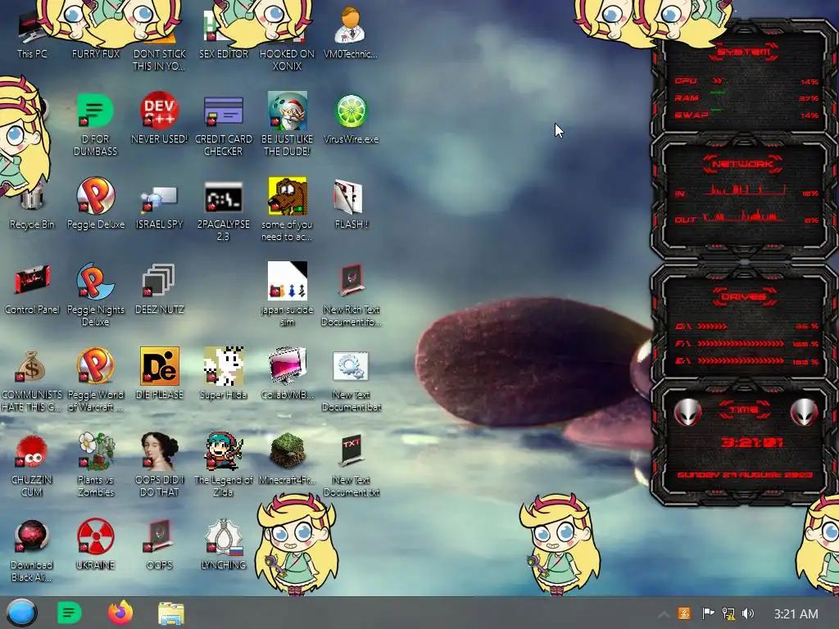Click the 3:21 red digital clock readout
The image size is (839, 629).
(x=752, y=442)
